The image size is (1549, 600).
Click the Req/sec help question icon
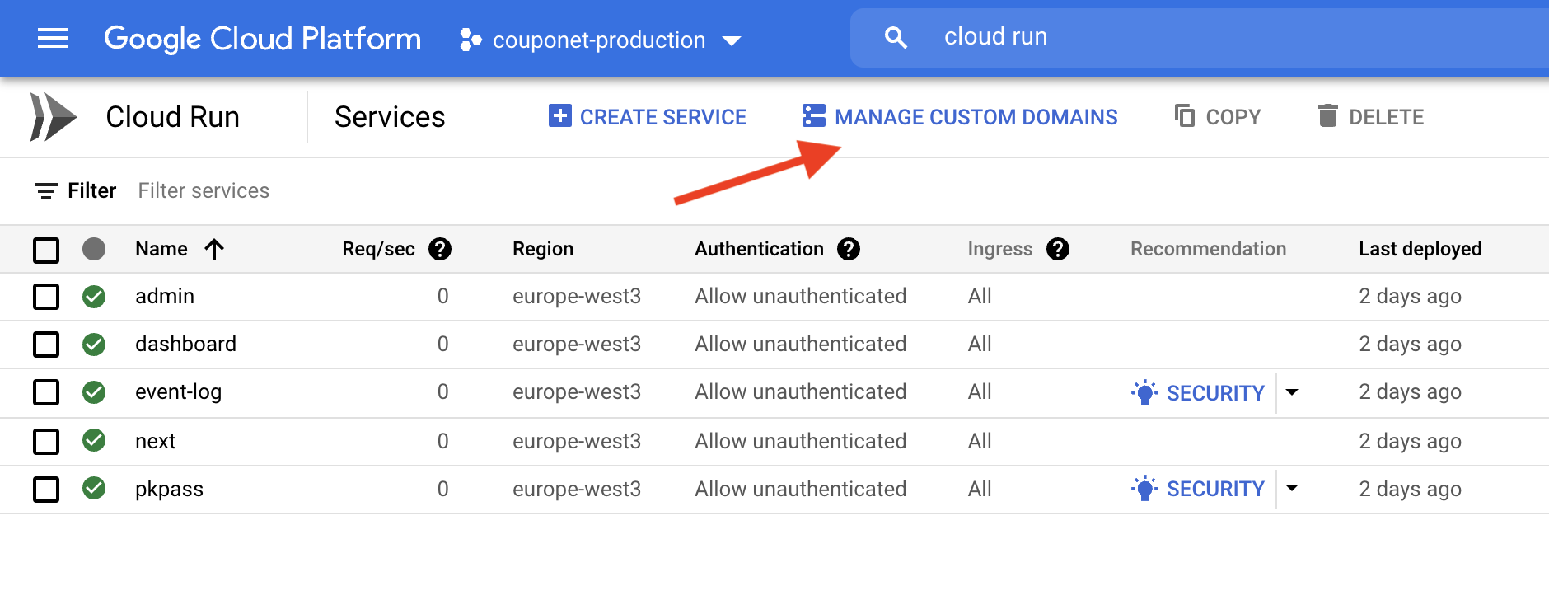440,249
